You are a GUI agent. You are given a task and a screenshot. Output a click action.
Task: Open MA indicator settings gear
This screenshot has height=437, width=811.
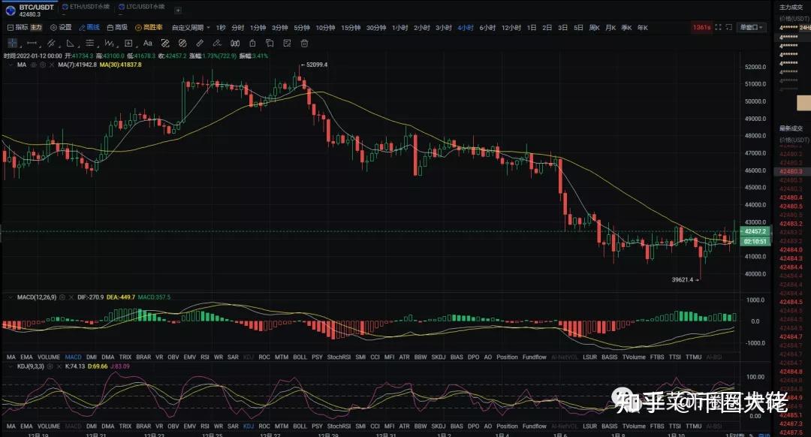tap(43, 65)
